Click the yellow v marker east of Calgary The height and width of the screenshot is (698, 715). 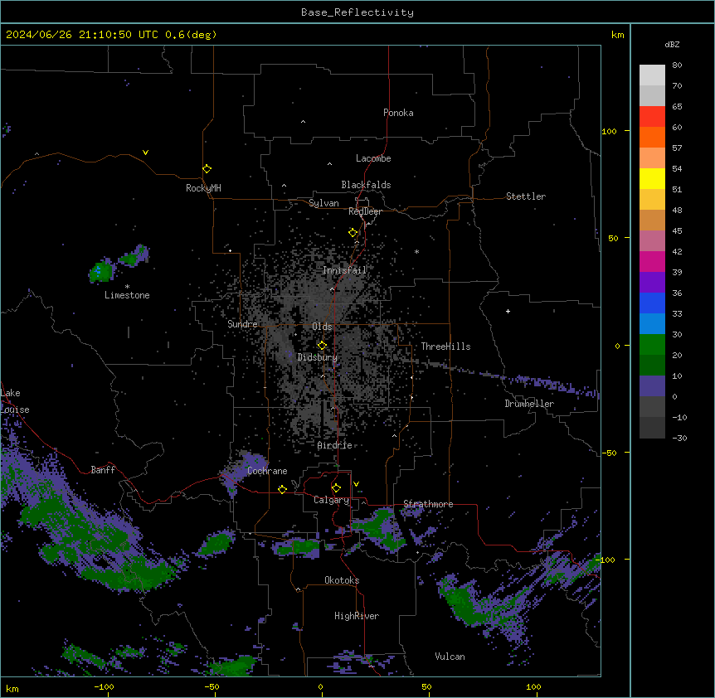[x=356, y=484]
